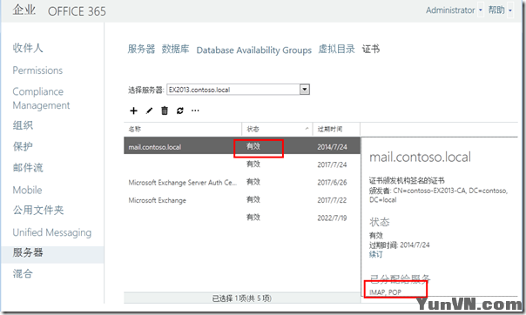Click the OFFICE 365 header link
The height and width of the screenshot is (315, 526).
77,11
